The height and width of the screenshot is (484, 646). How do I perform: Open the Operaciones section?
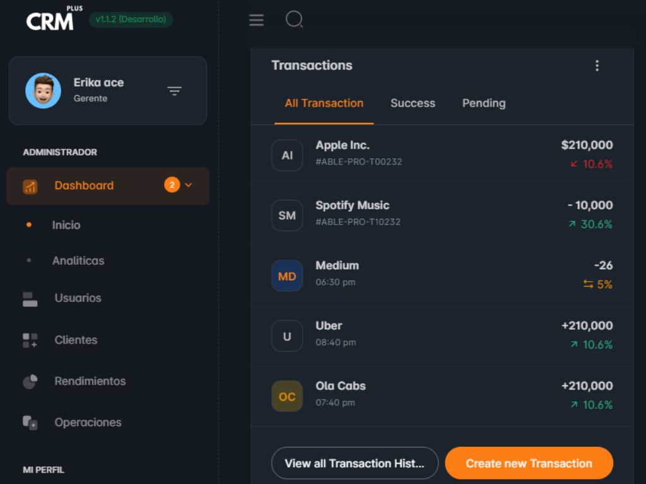point(88,422)
